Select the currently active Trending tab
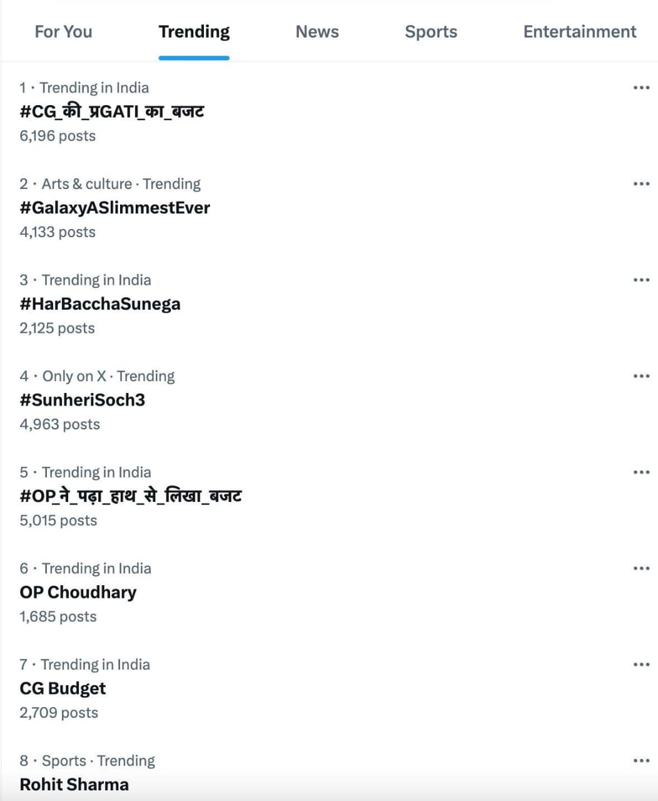658x801 pixels. point(194,32)
